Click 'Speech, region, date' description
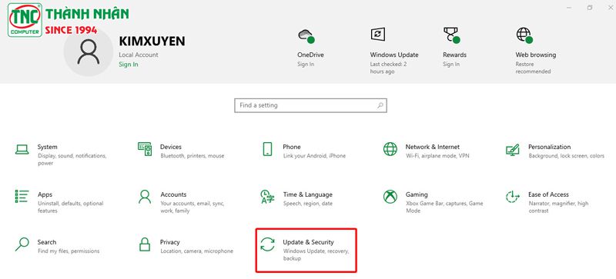Viewport: 616px width, 279px height. coord(307,204)
